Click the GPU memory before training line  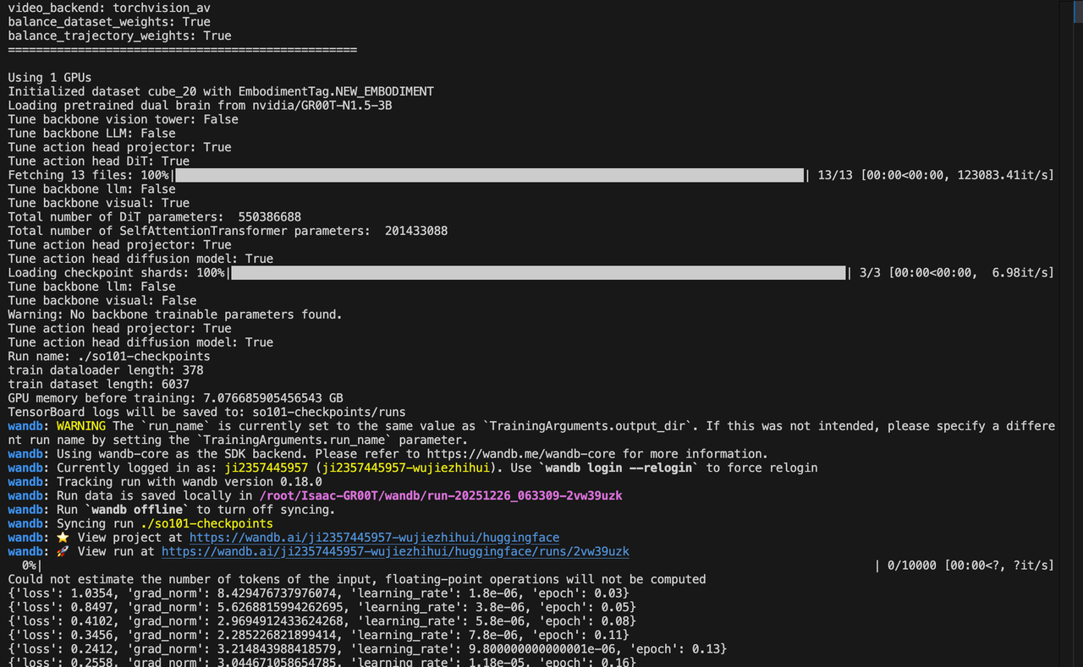[x=175, y=398]
